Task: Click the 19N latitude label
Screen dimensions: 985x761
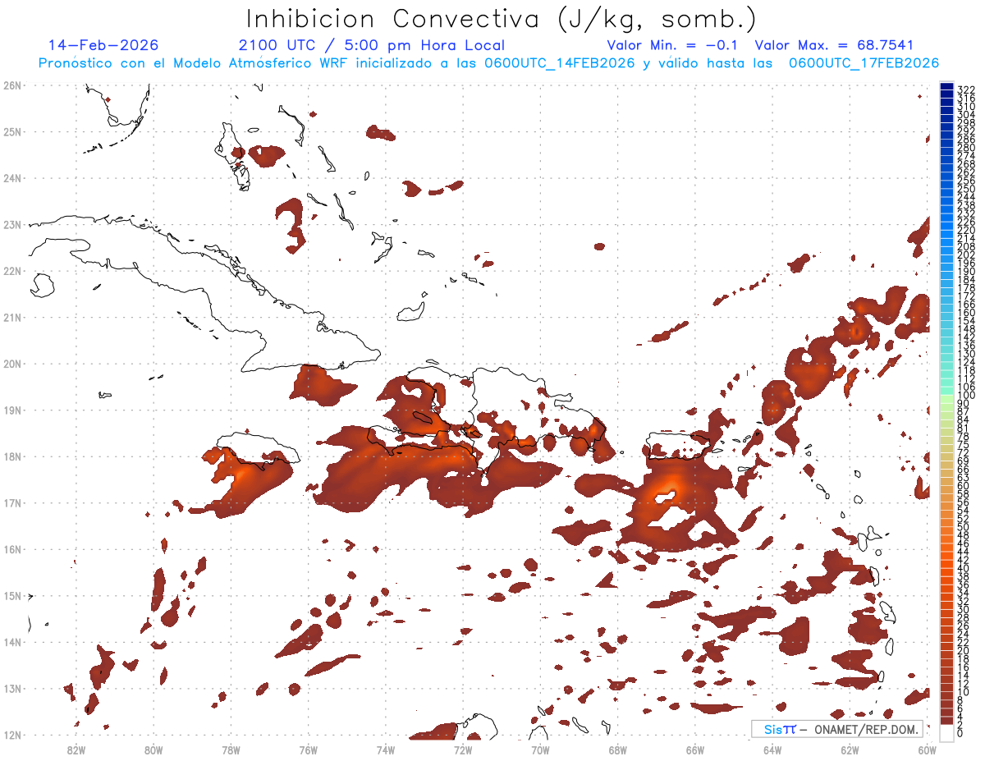Action: [x=12, y=410]
